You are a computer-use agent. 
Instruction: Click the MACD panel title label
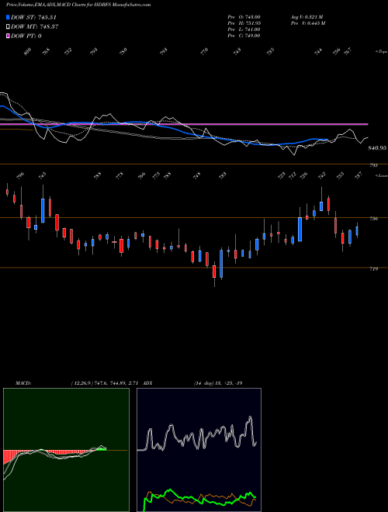pos(23,383)
